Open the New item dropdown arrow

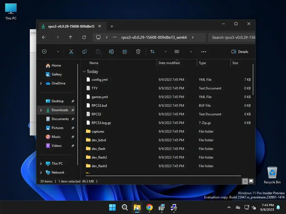(x=58, y=52)
